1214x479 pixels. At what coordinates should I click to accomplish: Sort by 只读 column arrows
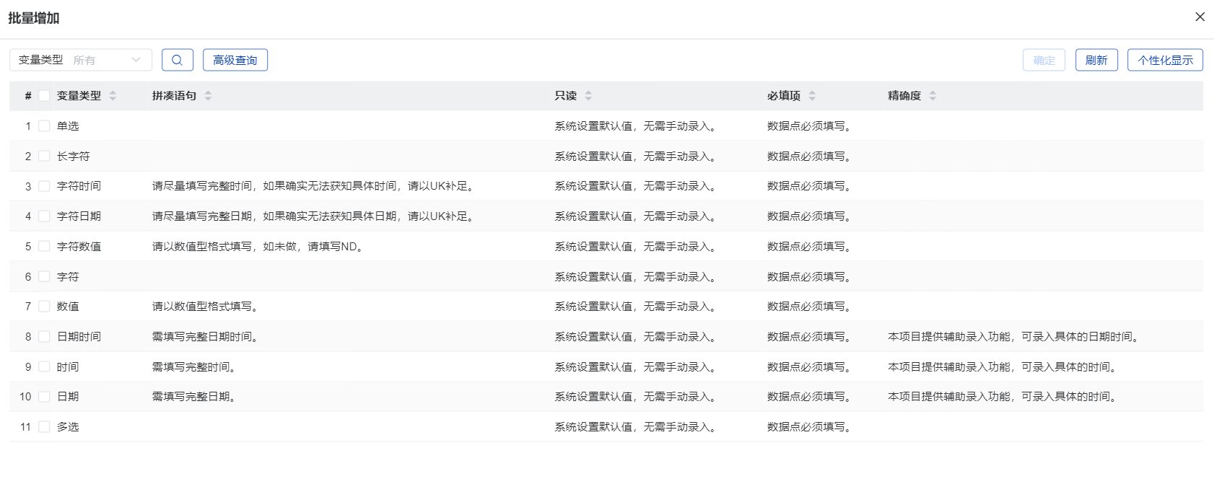click(x=588, y=96)
